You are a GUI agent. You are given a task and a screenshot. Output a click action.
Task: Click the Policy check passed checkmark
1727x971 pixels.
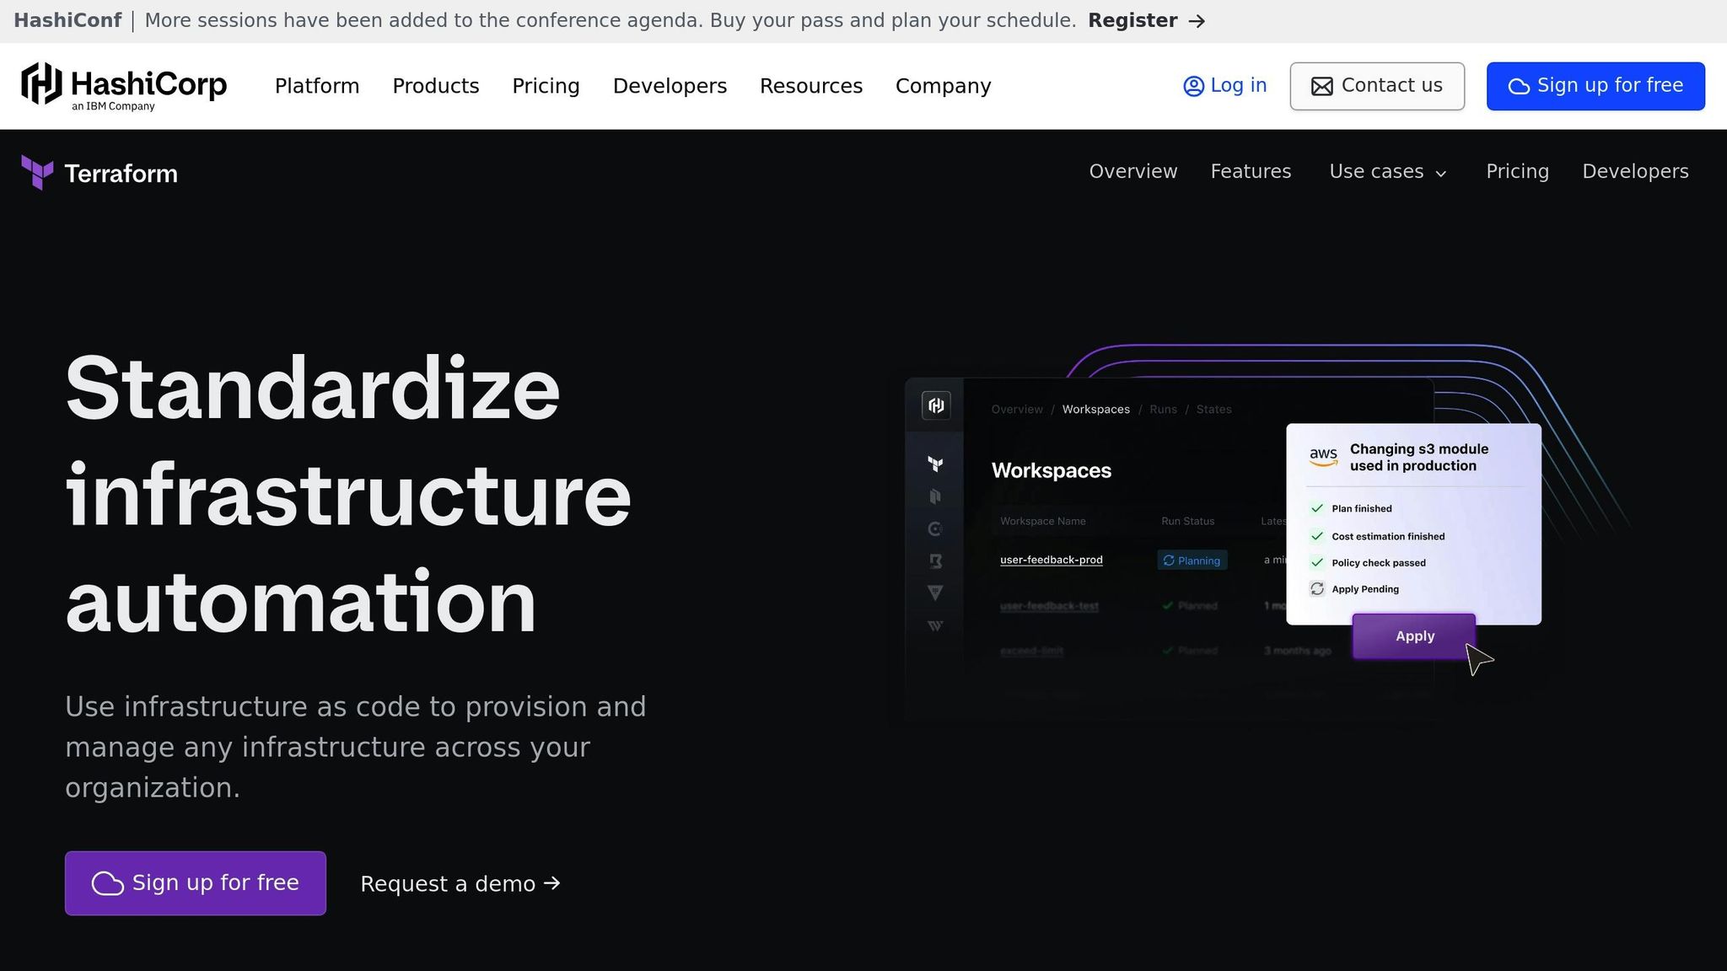[x=1317, y=562]
